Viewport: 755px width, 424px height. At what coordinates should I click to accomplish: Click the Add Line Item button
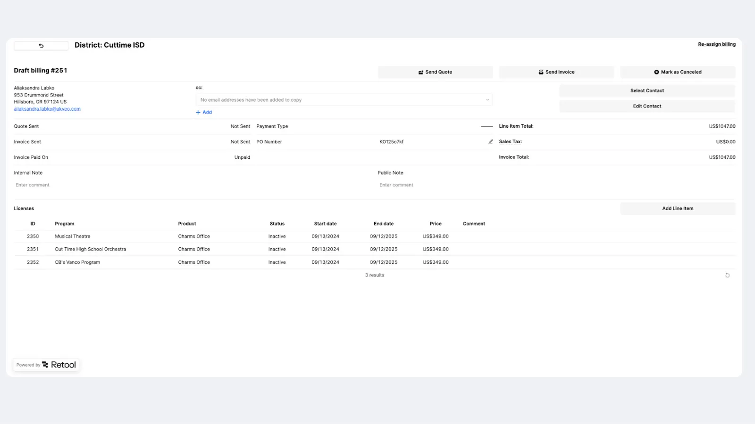coord(678,208)
